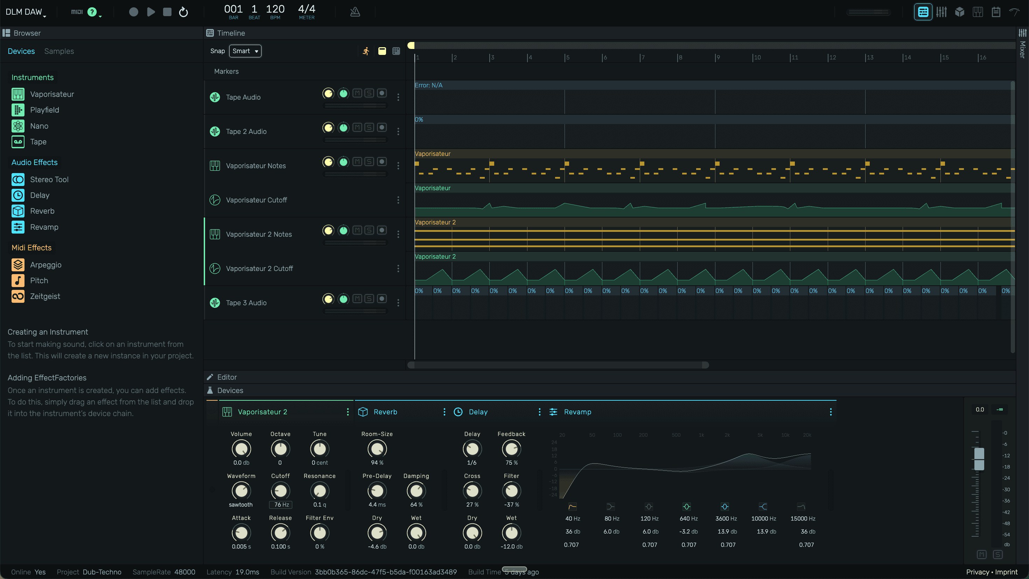Open the Reverb device menu dots
Screen dimensions: 1029x579
[x=444, y=412]
